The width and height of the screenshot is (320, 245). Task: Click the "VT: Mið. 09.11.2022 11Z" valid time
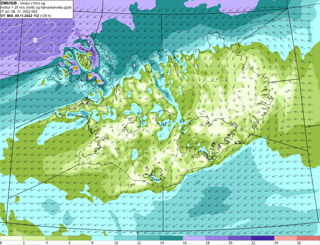coord(20,16)
